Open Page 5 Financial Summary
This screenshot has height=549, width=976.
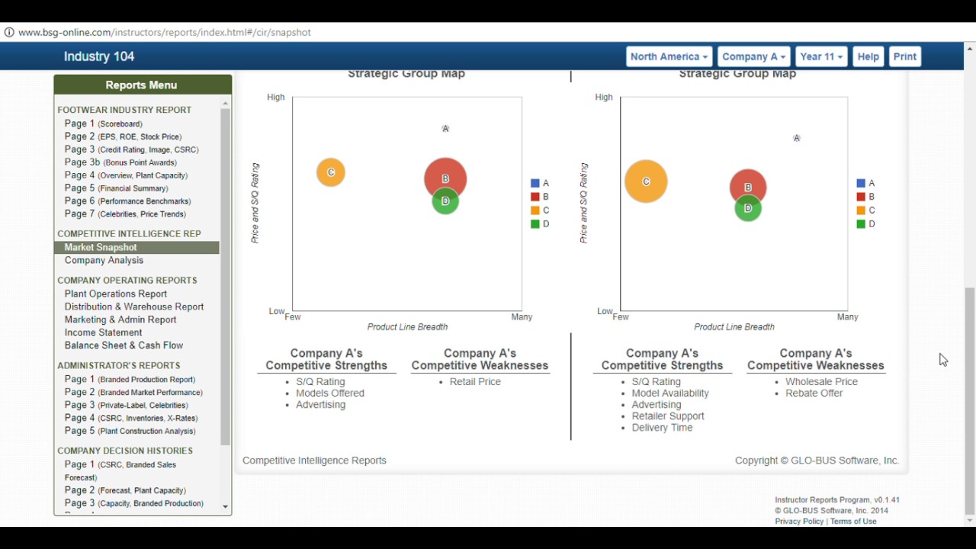(117, 188)
